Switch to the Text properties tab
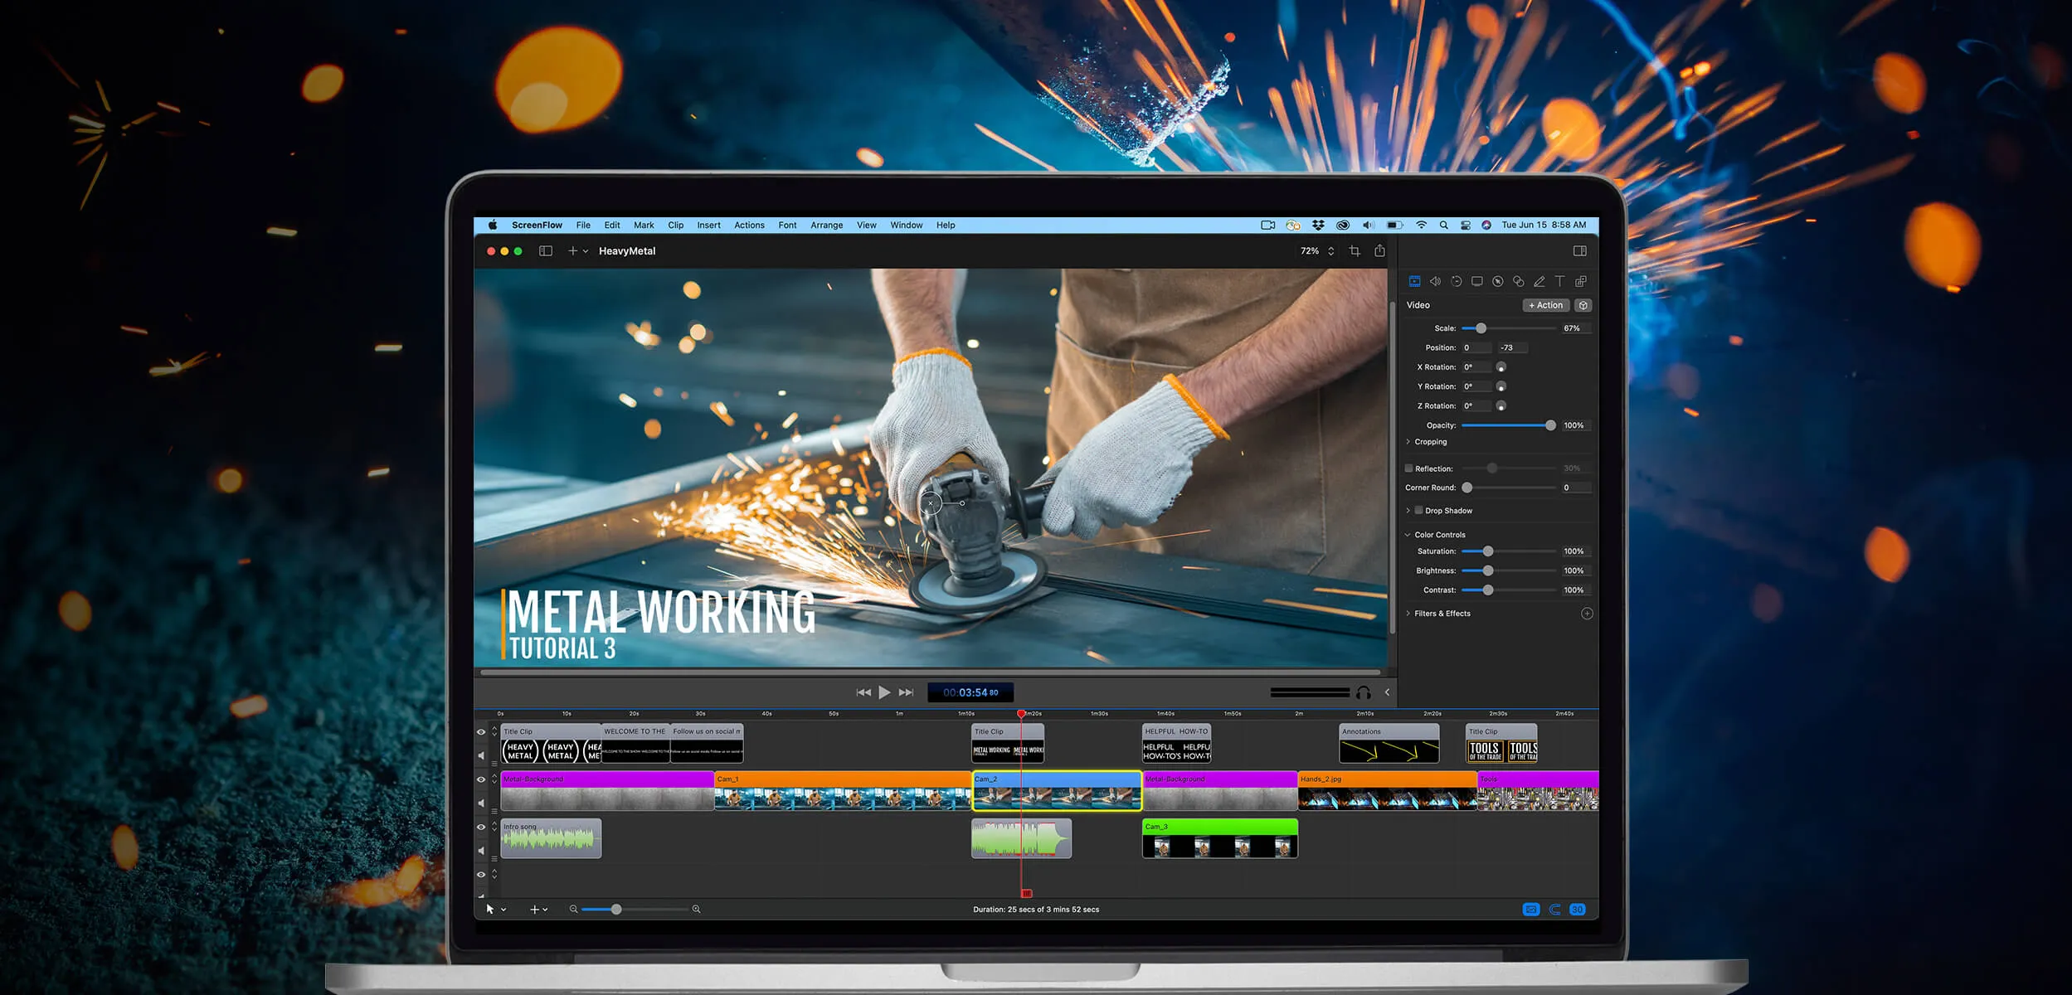 tap(1560, 281)
